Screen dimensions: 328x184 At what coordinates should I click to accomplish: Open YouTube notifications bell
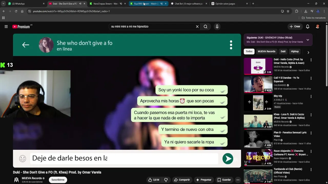pyautogui.click(x=308, y=27)
